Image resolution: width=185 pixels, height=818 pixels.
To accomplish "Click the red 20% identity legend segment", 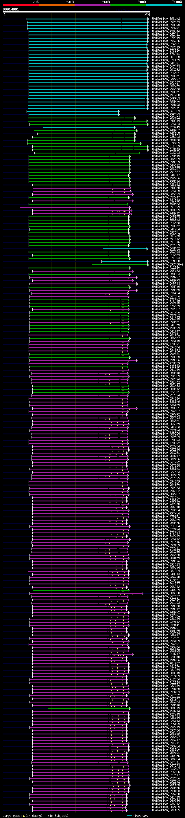I will 21,5.
